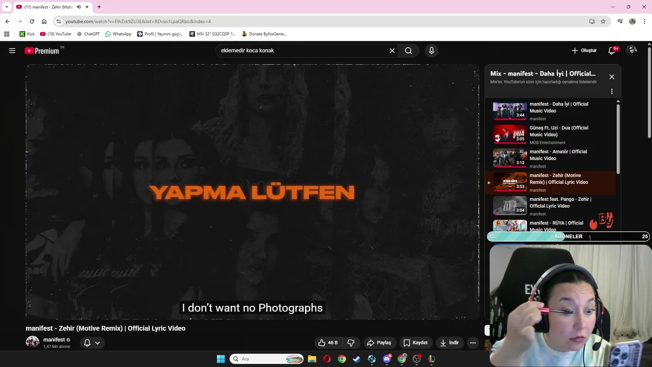View site information icon in address bar
Viewport: 652px width, 367px height.
click(59, 21)
